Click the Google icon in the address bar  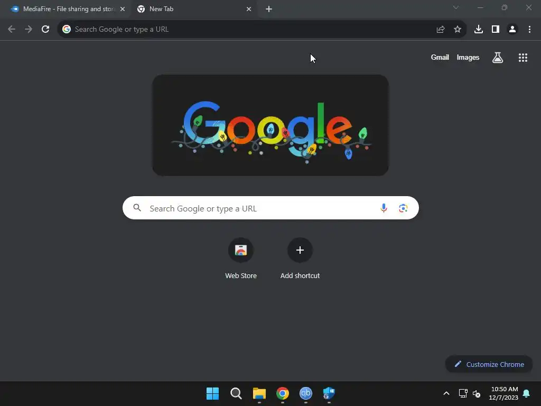(67, 30)
